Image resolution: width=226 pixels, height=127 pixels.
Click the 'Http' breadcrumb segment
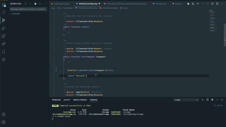[59, 8]
